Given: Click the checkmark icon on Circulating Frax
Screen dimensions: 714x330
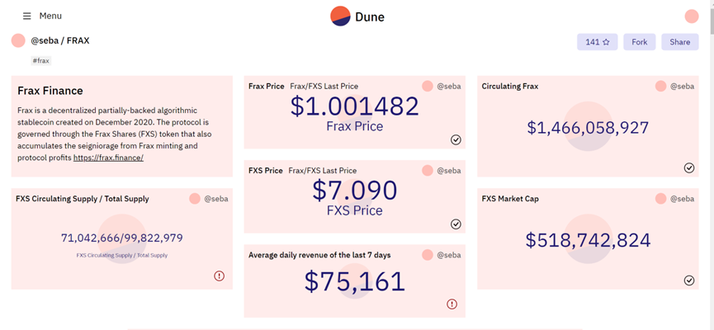Looking at the screenshot, I should pos(689,168).
